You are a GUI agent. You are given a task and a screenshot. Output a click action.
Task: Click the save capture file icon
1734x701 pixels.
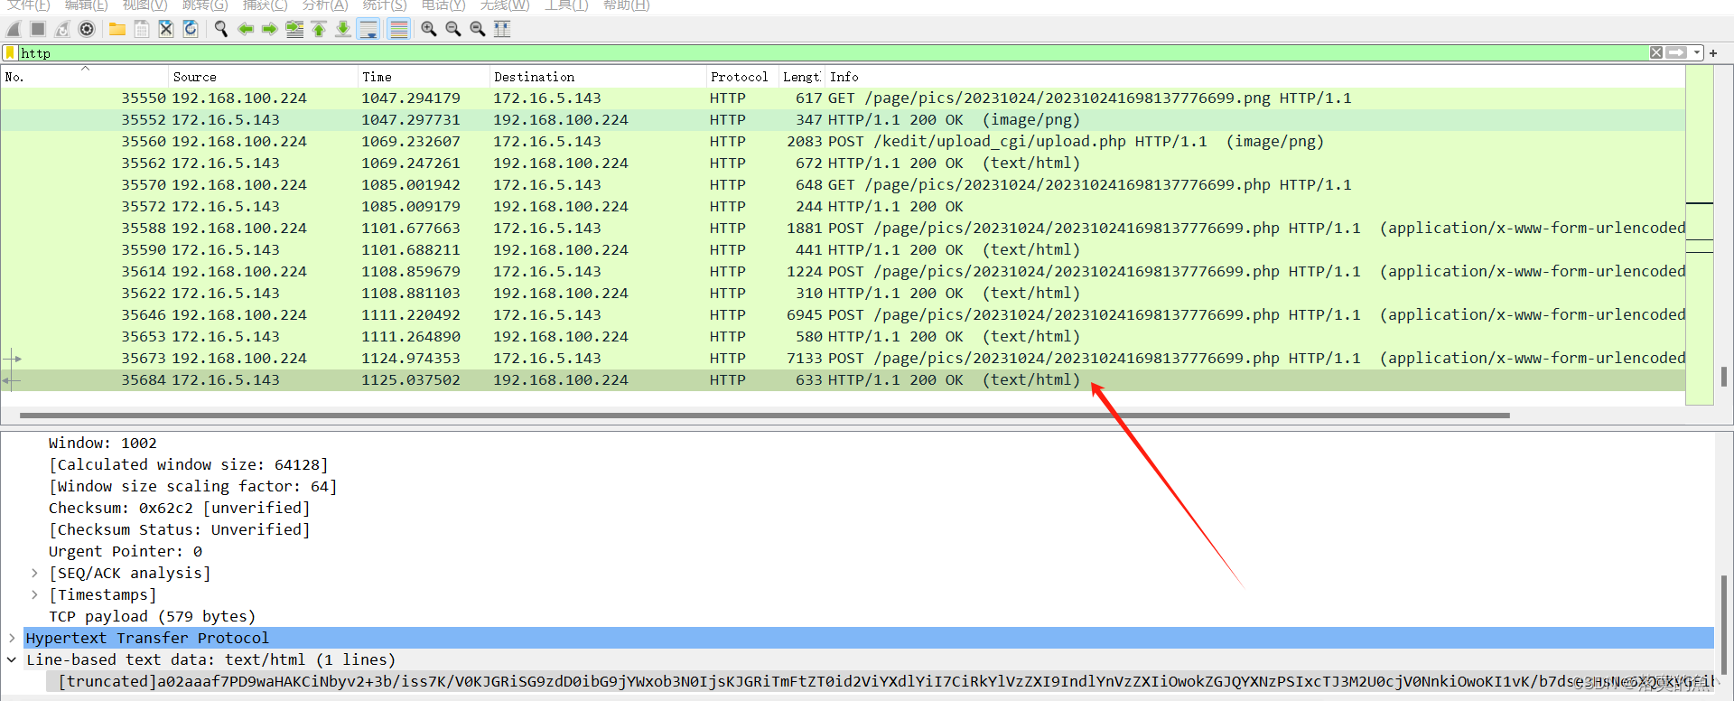[142, 29]
